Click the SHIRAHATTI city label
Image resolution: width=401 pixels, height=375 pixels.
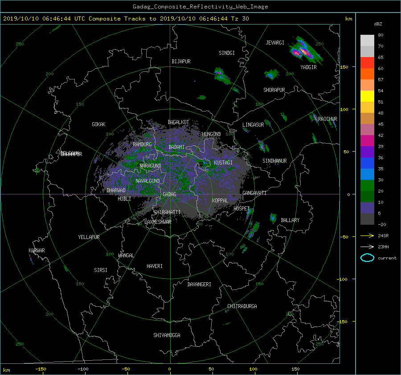(167, 212)
